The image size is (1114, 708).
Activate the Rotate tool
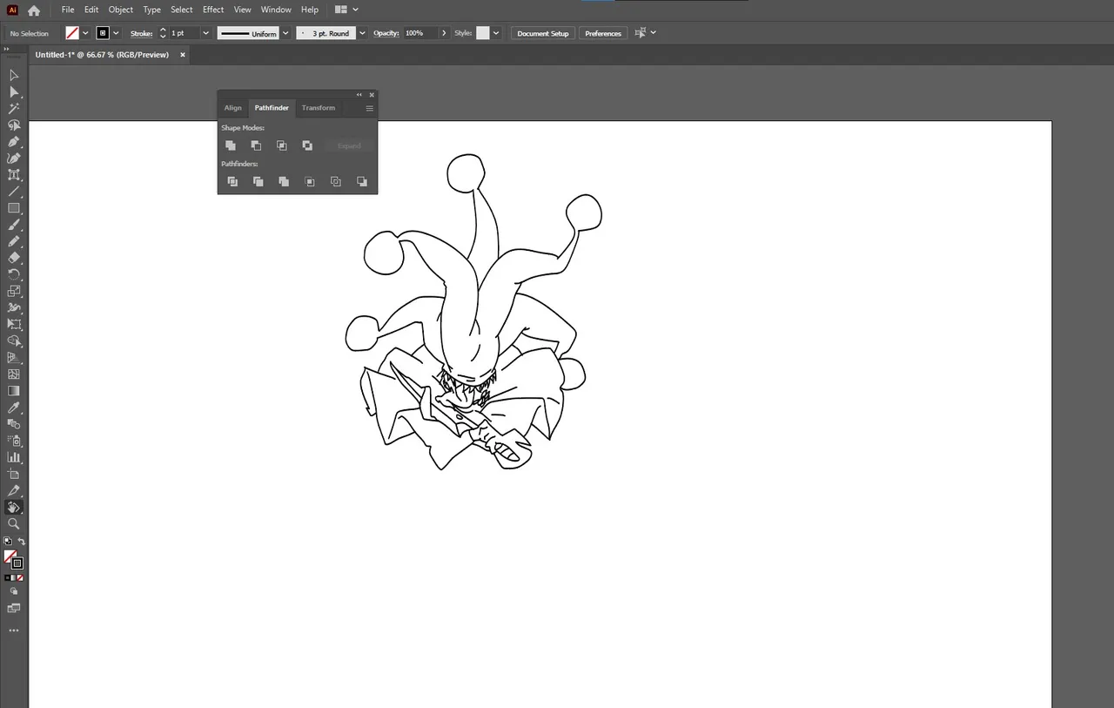pos(14,274)
